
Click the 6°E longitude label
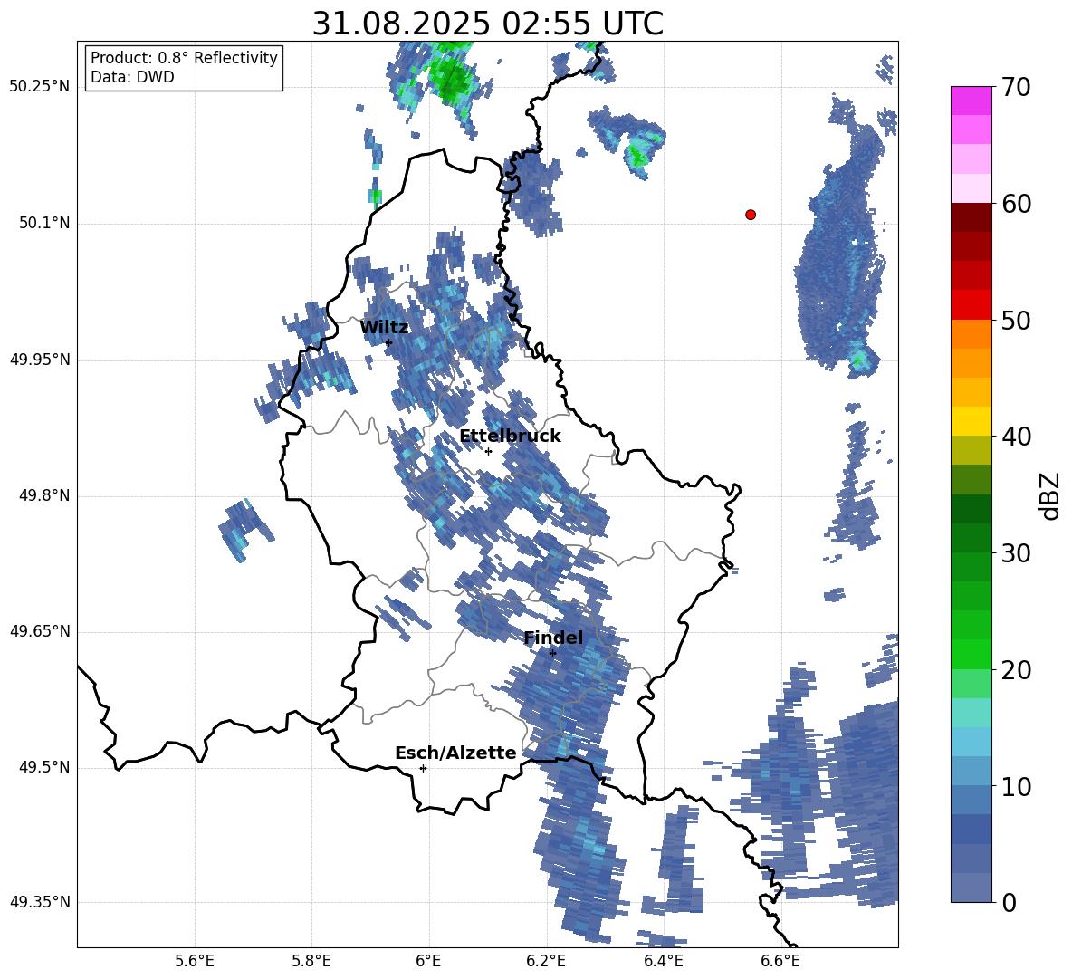pyautogui.click(x=428, y=961)
